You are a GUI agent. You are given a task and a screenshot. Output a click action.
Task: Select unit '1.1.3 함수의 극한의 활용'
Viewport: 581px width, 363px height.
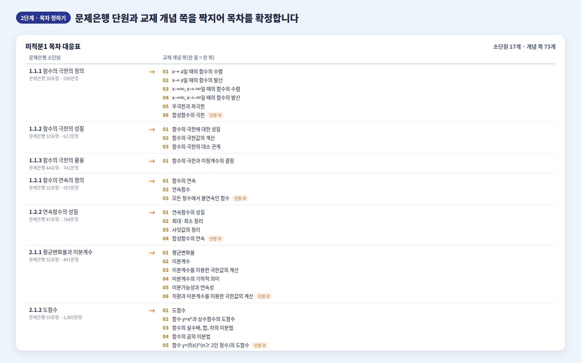click(56, 160)
